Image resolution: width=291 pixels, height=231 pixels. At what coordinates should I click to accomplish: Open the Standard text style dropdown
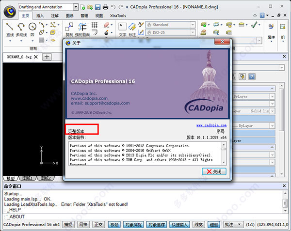[x=193, y=25]
